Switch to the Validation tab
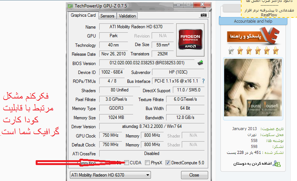The width and height of the screenshot is (297, 181). click(x=127, y=16)
